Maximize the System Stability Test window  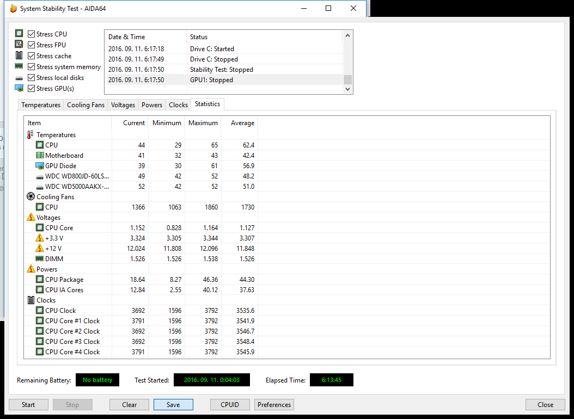[x=328, y=8]
